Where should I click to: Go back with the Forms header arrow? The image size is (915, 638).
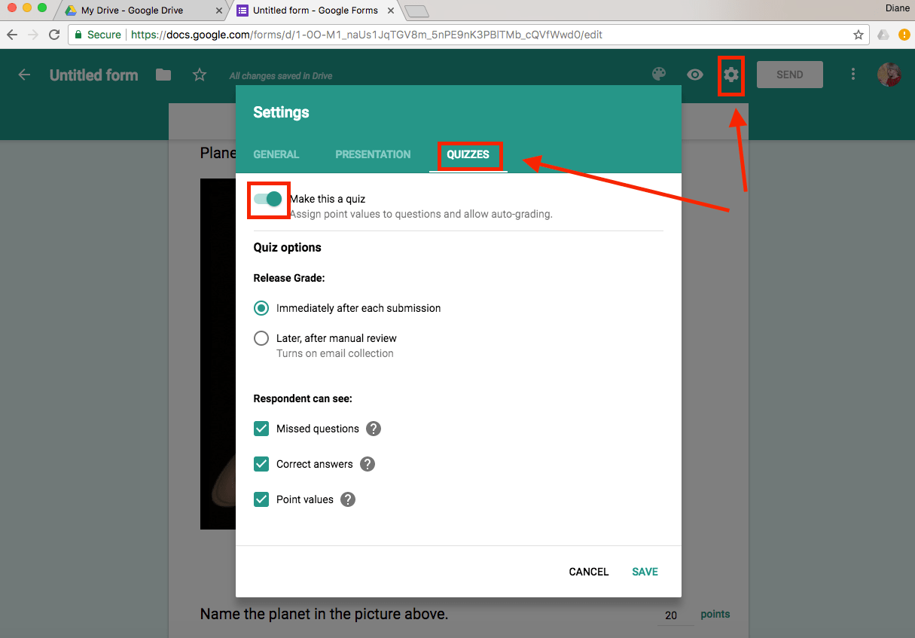point(24,75)
